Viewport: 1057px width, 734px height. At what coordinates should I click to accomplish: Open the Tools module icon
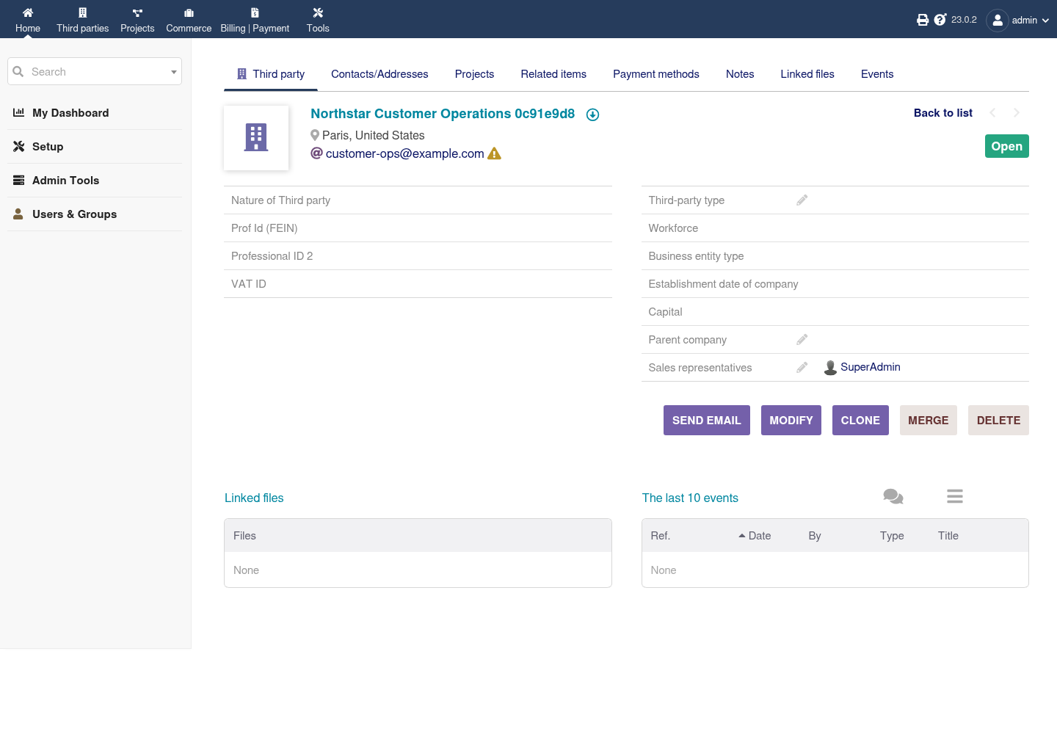[318, 12]
